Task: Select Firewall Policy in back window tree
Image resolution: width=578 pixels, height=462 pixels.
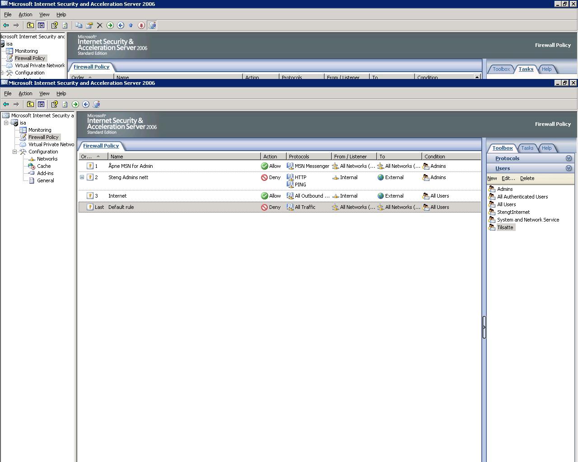Action: (30, 58)
